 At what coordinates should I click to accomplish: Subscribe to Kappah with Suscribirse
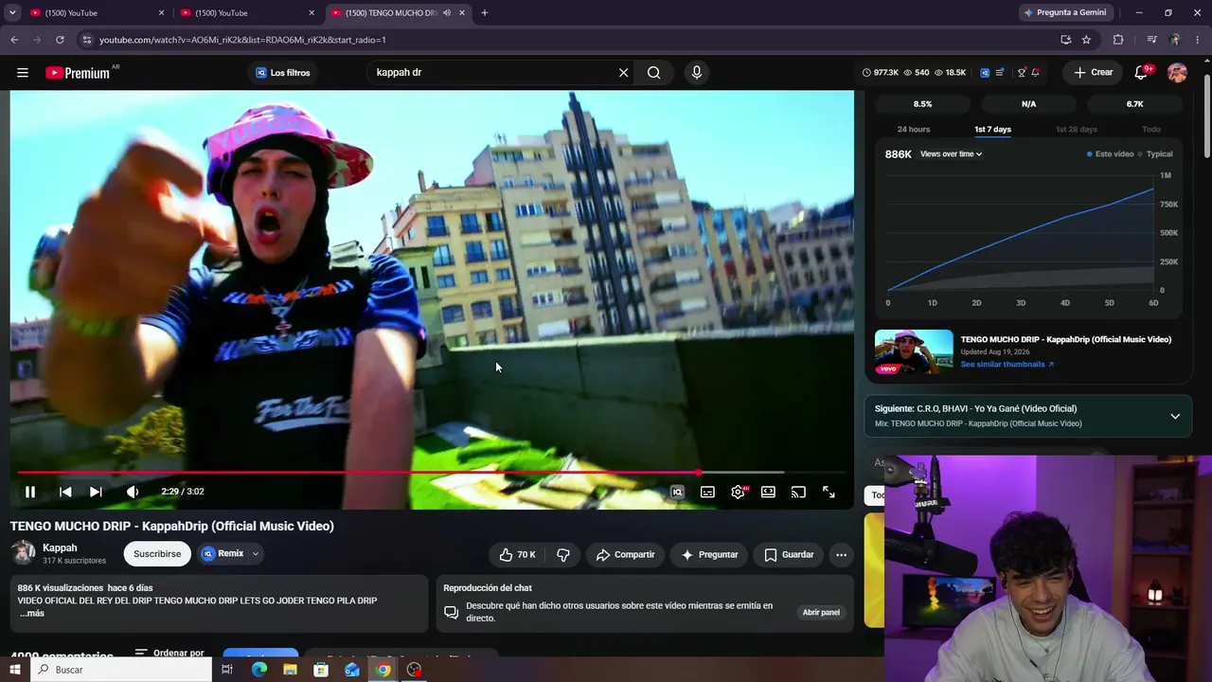[157, 554]
